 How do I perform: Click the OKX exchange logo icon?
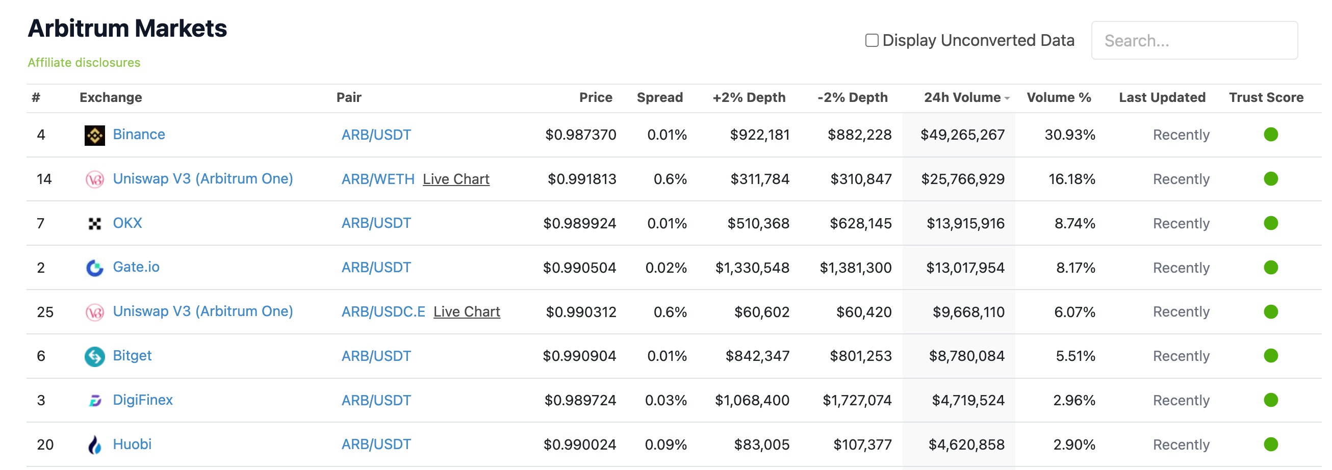pos(95,224)
